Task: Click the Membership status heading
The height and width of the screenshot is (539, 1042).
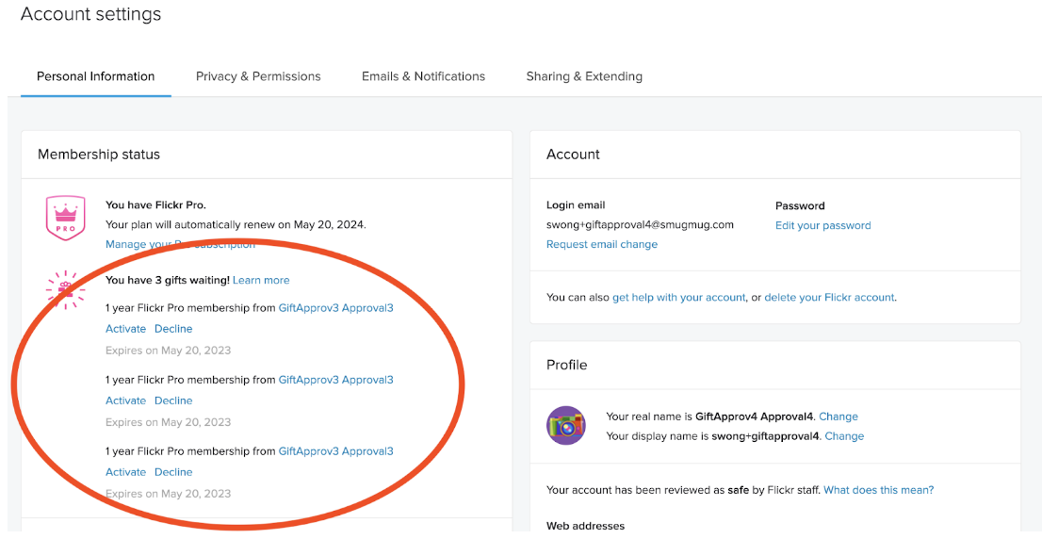Action: [x=99, y=155]
